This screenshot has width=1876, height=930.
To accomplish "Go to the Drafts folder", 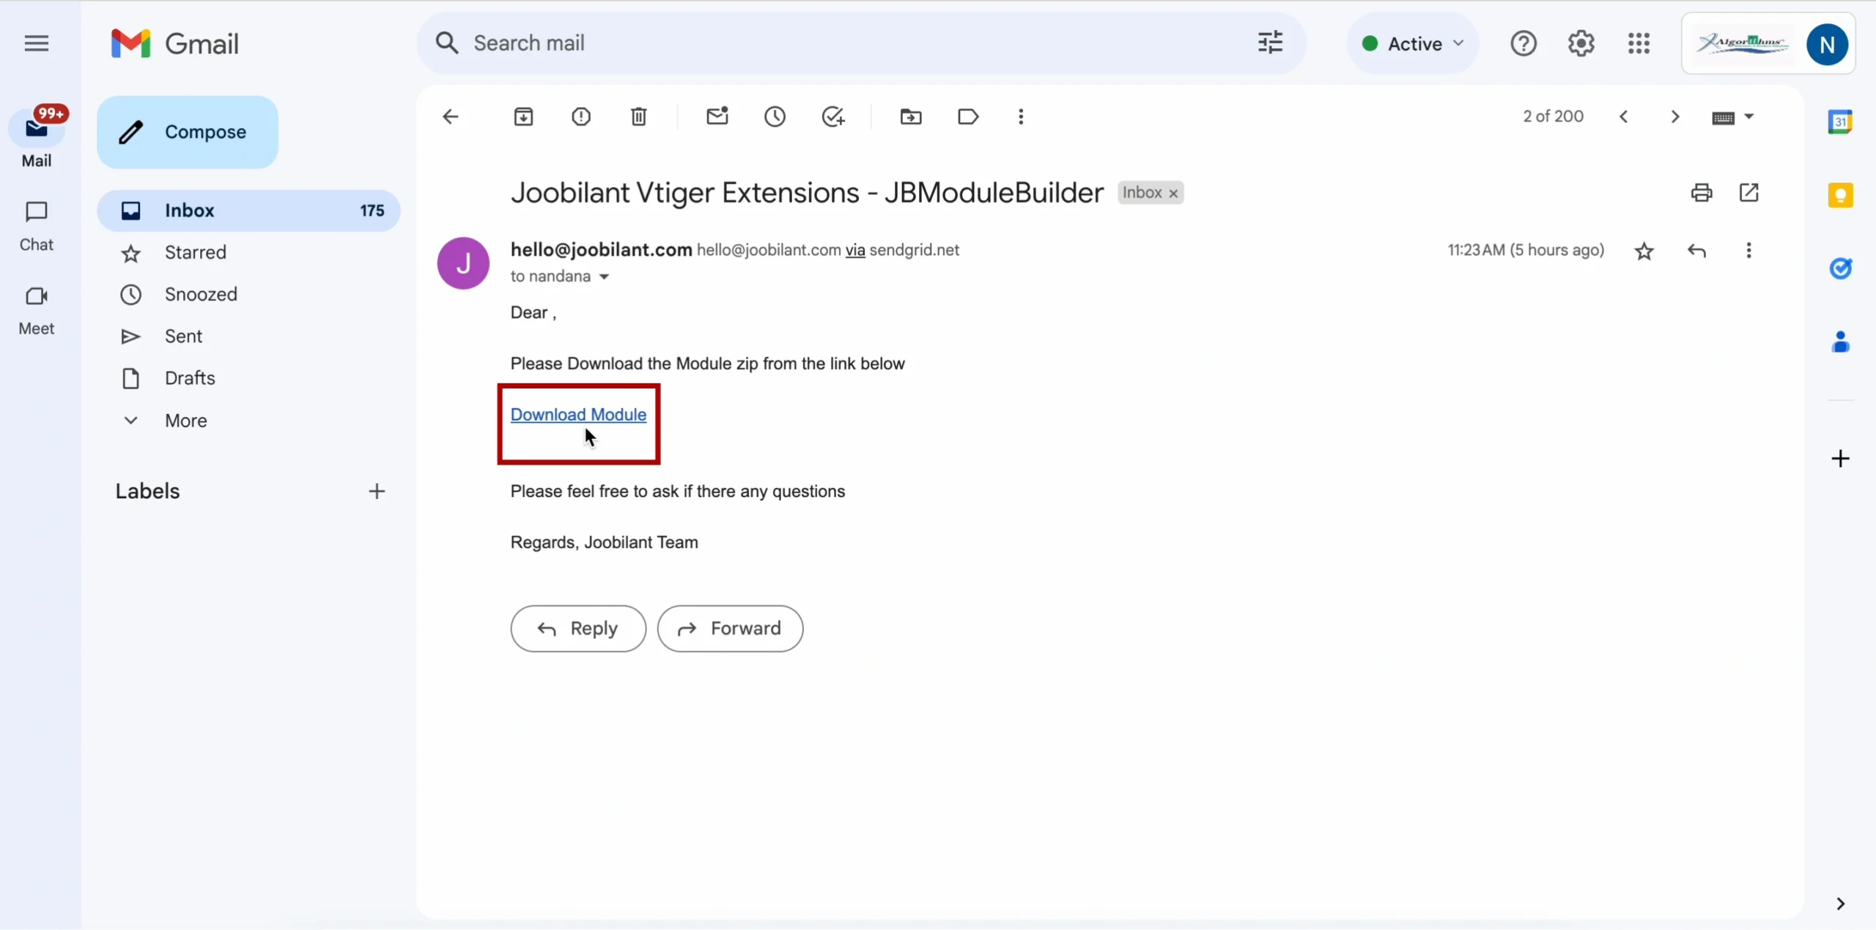I will tap(190, 378).
